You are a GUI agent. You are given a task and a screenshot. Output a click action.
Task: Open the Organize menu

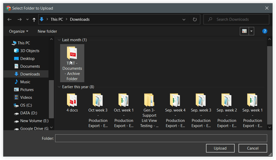click(x=19, y=31)
